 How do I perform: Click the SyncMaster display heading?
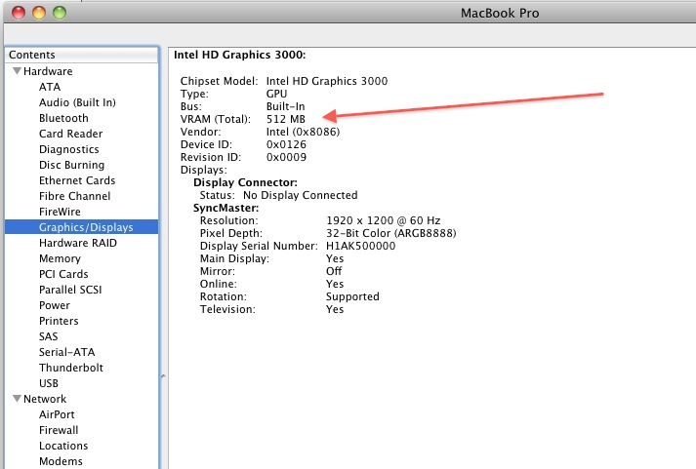[225, 208]
